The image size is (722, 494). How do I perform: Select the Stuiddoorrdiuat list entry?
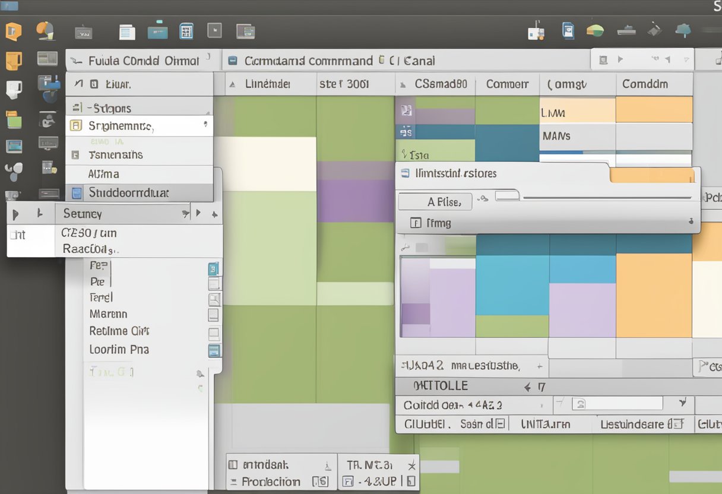pyautogui.click(x=128, y=192)
